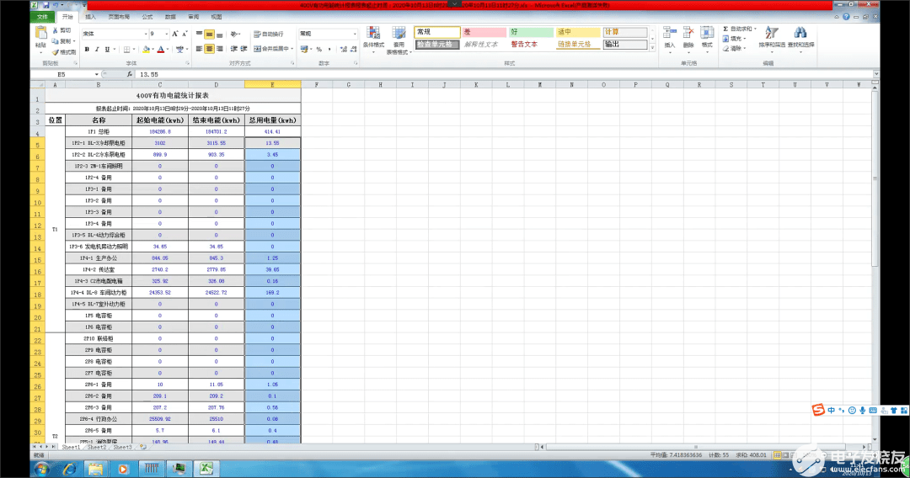Apply the Good (好) cell style
The height and width of the screenshot is (478, 910).
pos(531,32)
